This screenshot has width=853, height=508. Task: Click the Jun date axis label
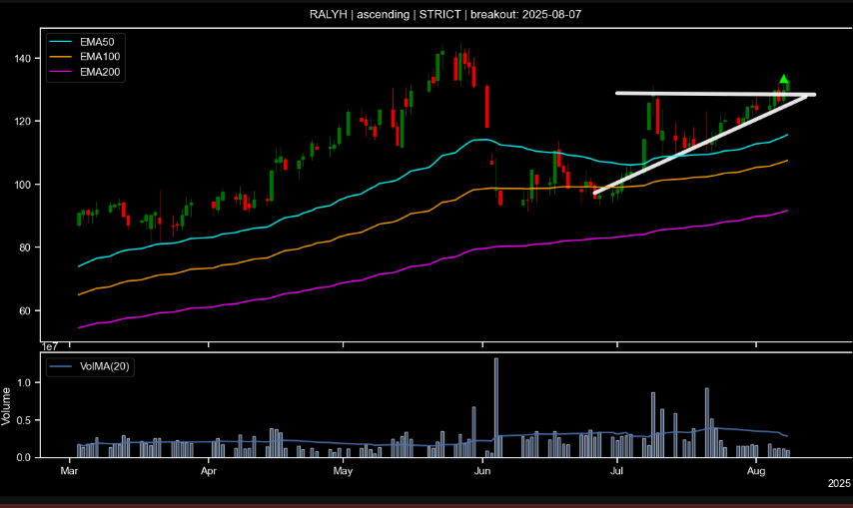point(482,470)
